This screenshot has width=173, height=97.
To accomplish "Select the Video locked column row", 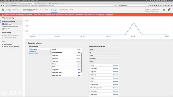I will [x=104, y=55].
